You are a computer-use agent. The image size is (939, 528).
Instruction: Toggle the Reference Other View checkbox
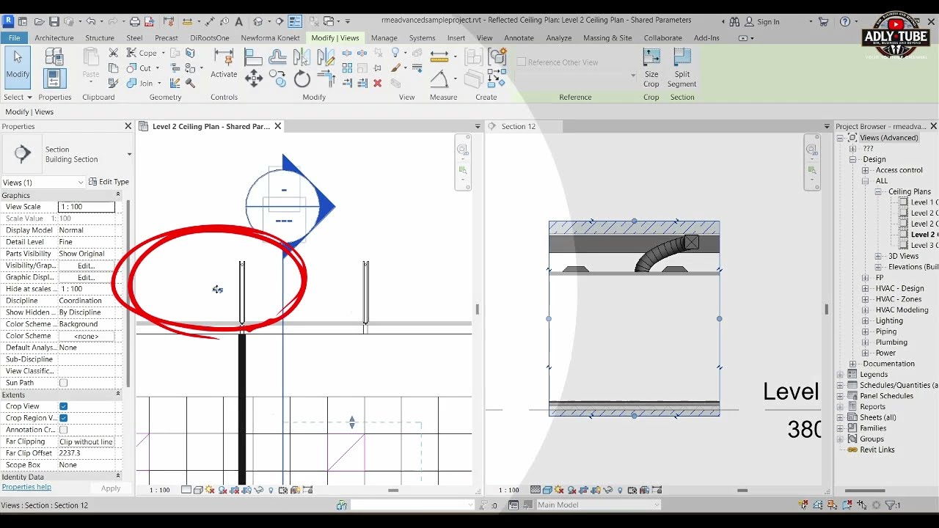point(522,62)
